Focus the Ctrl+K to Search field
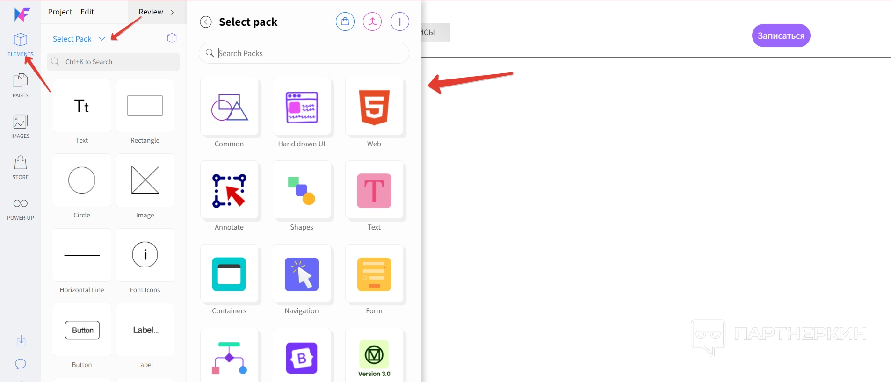Viewport: 891px width, 382px height. pyautogui.click(x=113, y=62)
